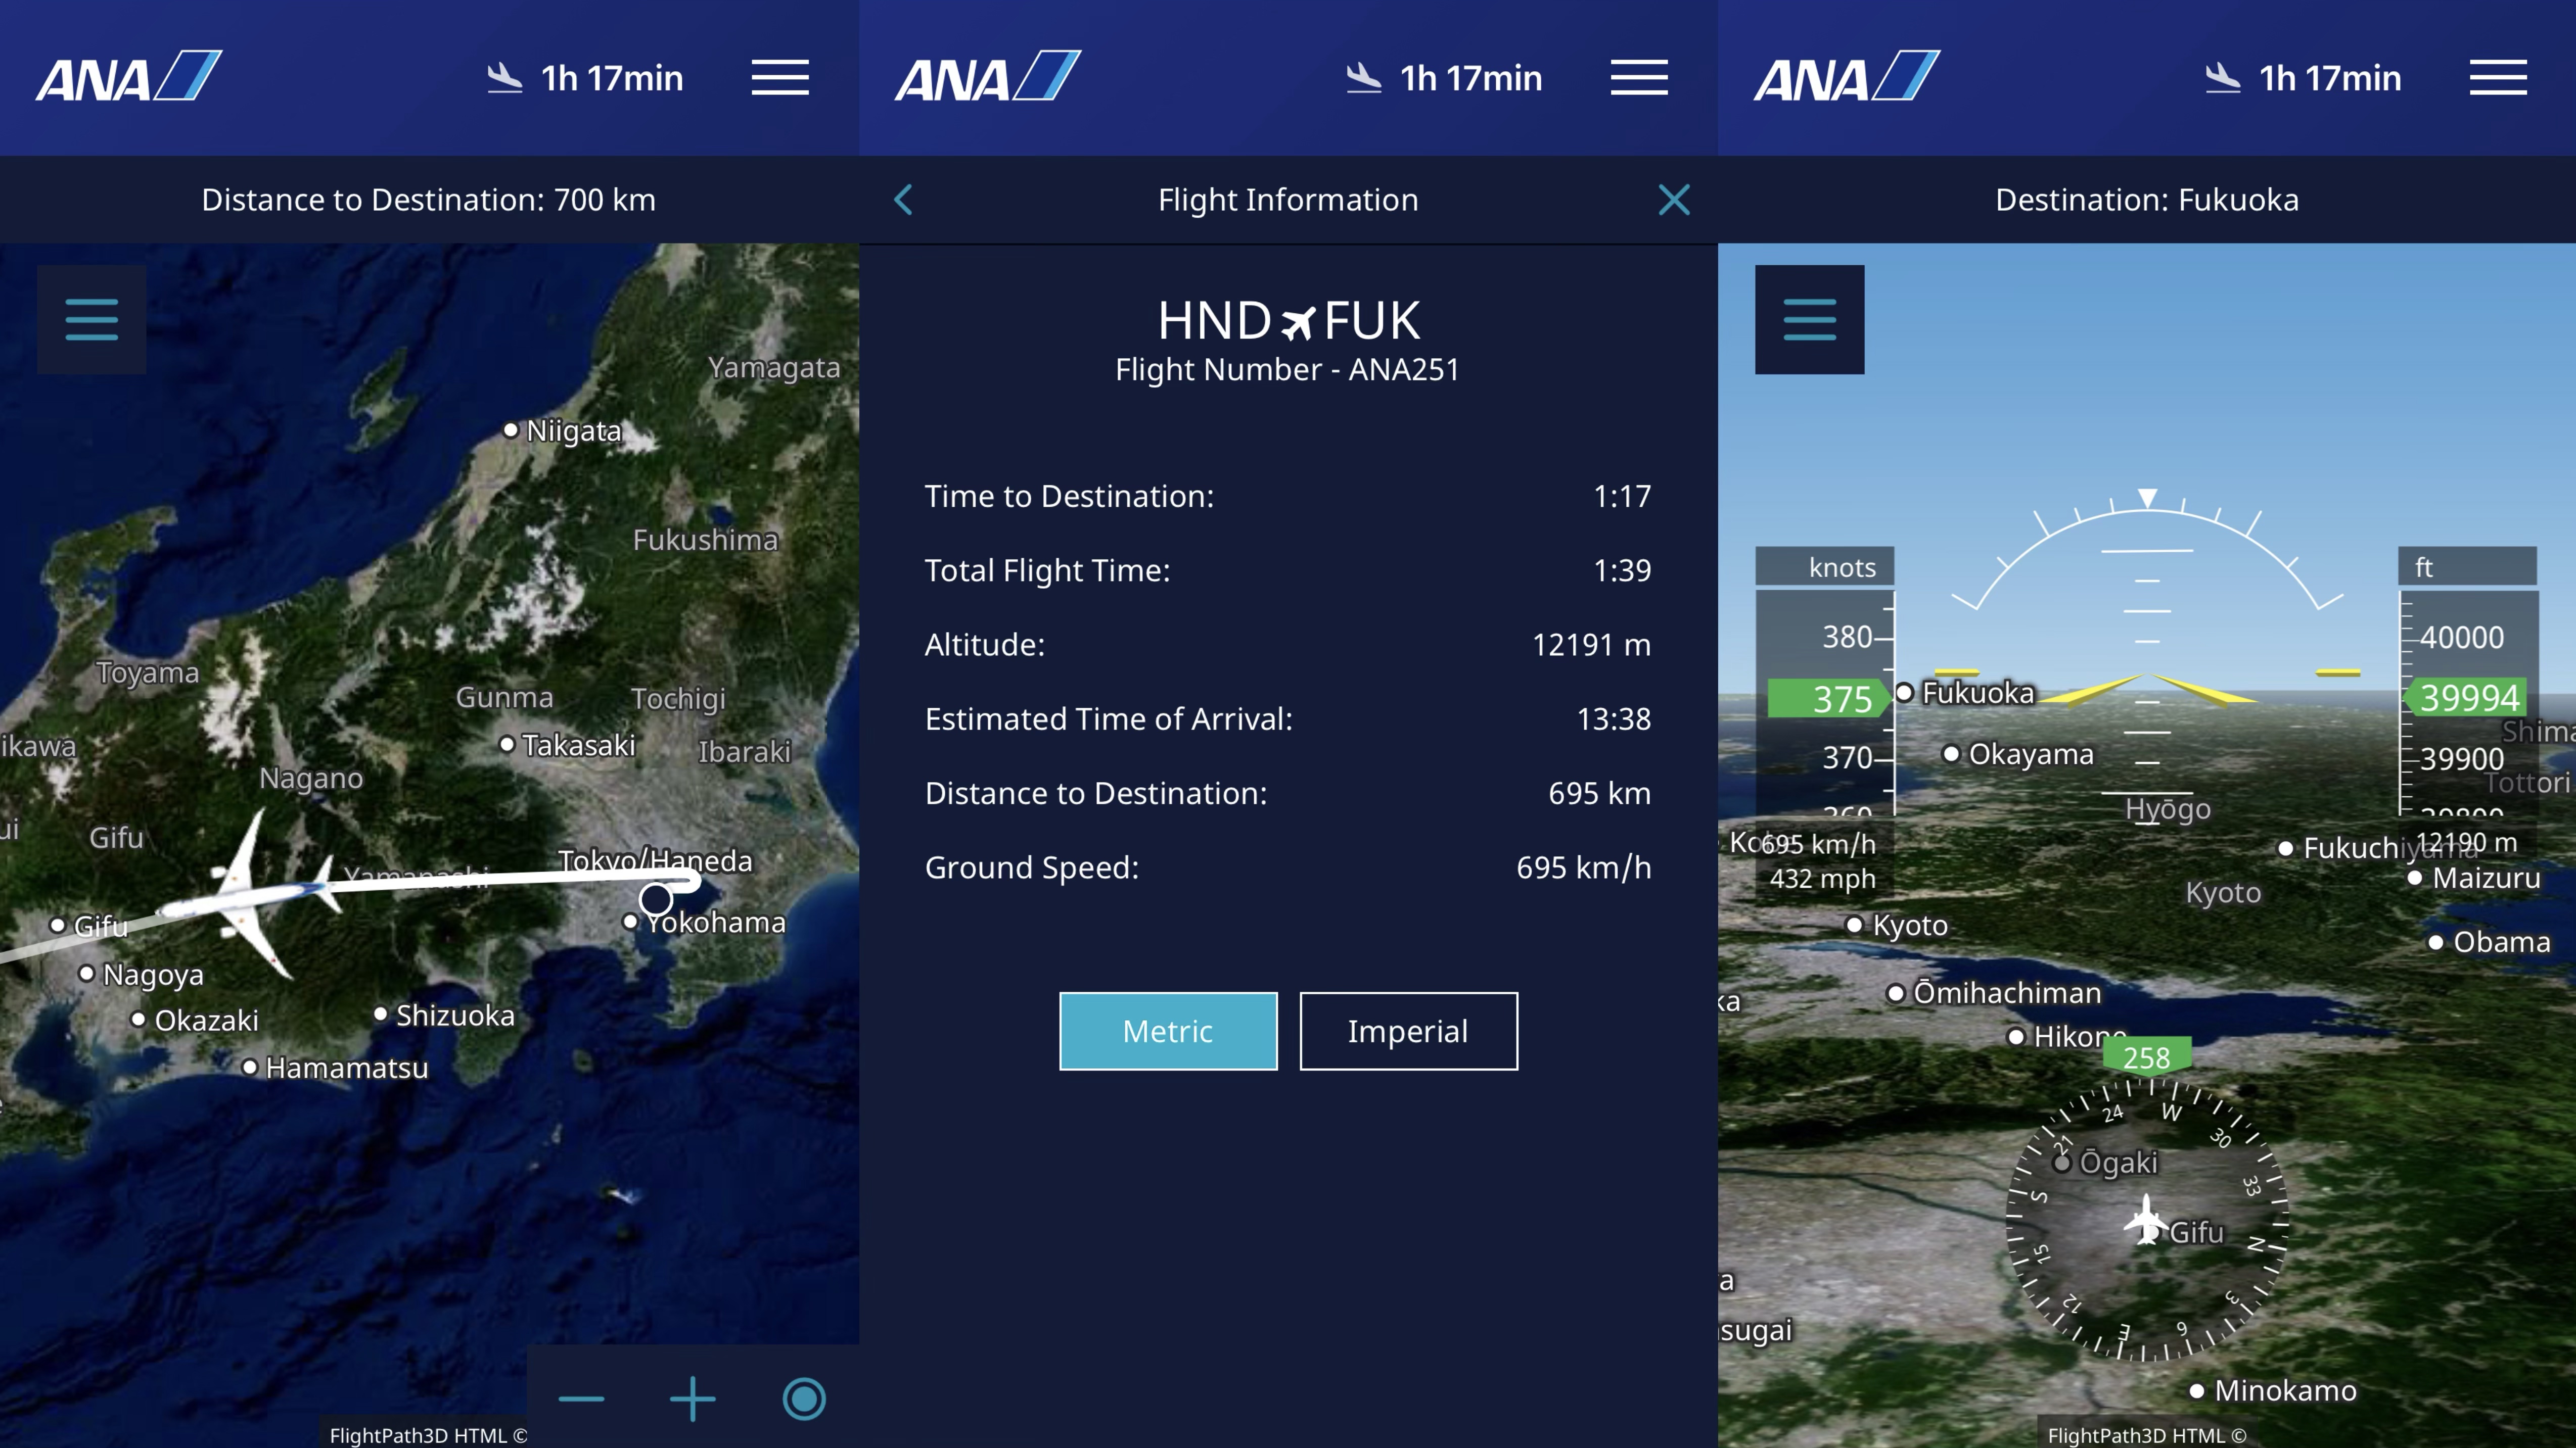
Task: Open the hamburger menu in the left panel header
Action: [x=780, y=77]
